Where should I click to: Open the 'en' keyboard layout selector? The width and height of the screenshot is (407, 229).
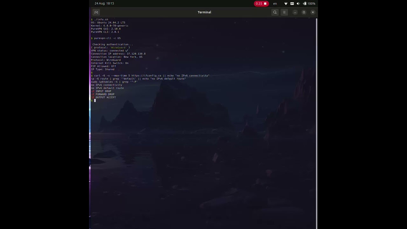click(275, 3)
